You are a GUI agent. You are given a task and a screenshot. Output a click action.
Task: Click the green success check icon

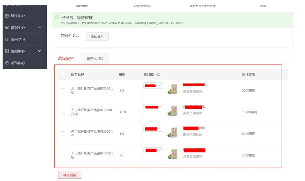point(57,18)
